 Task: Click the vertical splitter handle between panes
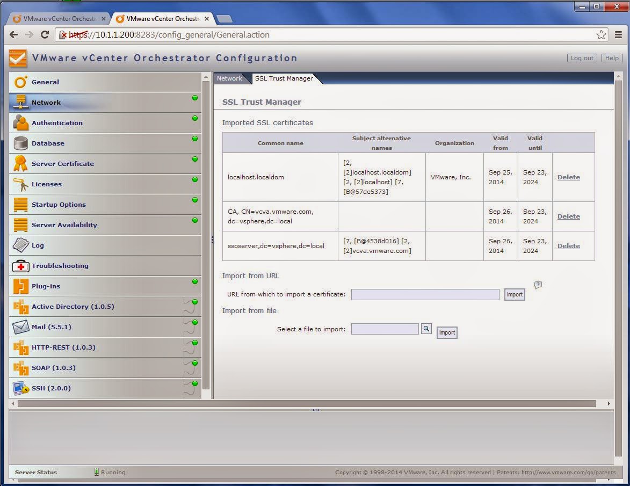212,240
